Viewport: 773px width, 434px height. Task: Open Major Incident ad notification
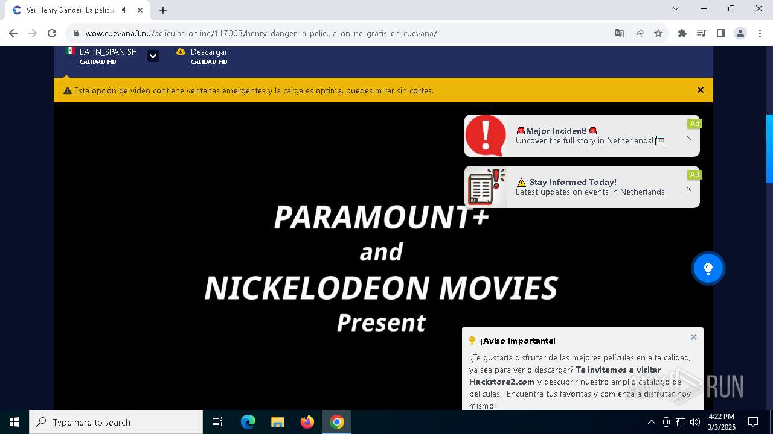pos(582,136)
